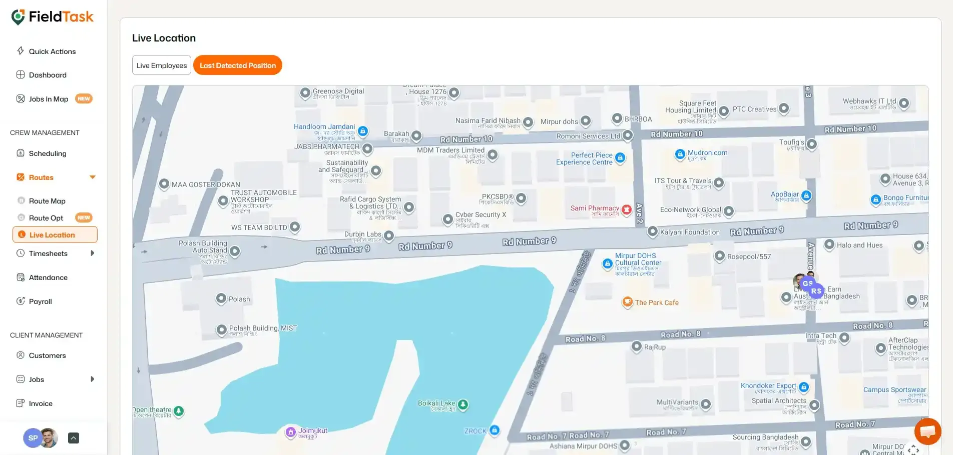Click Sami Pharmacy map pin
Image resolution: width=953 pixels, height=455 pixels.
626,209
